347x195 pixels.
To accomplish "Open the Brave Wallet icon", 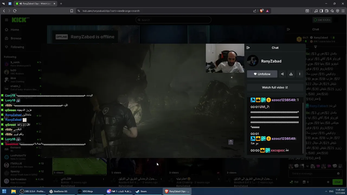I will 327,11.
